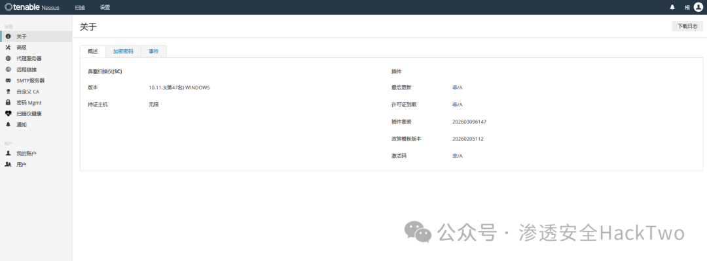The width and height of the screenshot is (707, 261).
Task: Click the 插件套装 label
Action: pyautogui.click(x=401, y=122)
